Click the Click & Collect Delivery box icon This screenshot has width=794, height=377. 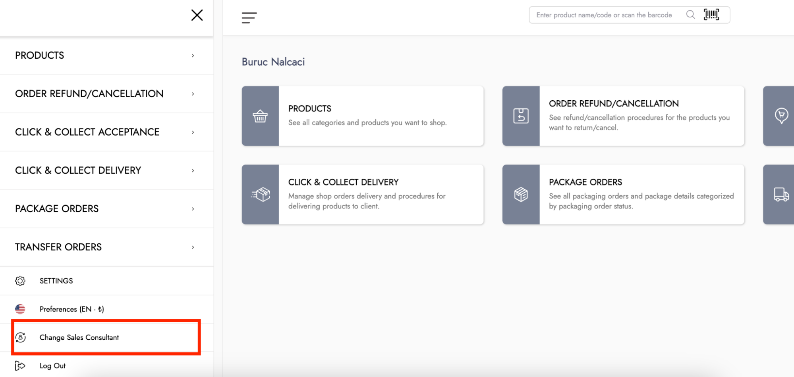pos(260,195)
